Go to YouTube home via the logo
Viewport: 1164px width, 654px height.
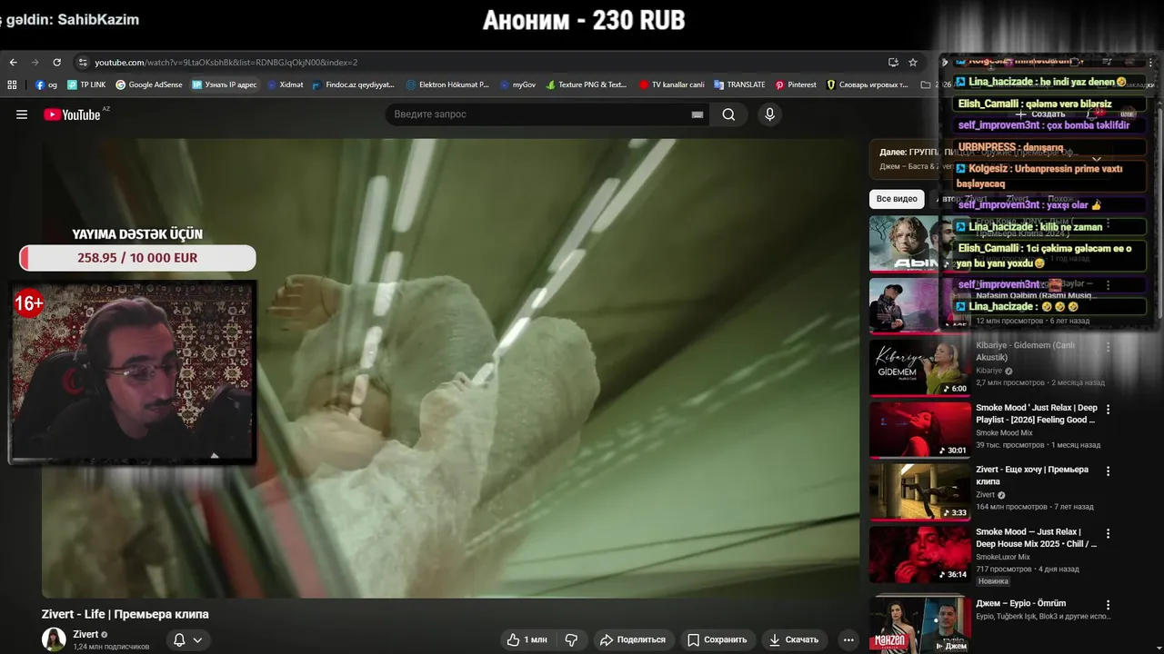pyautogui.click(x=72, y=114)
